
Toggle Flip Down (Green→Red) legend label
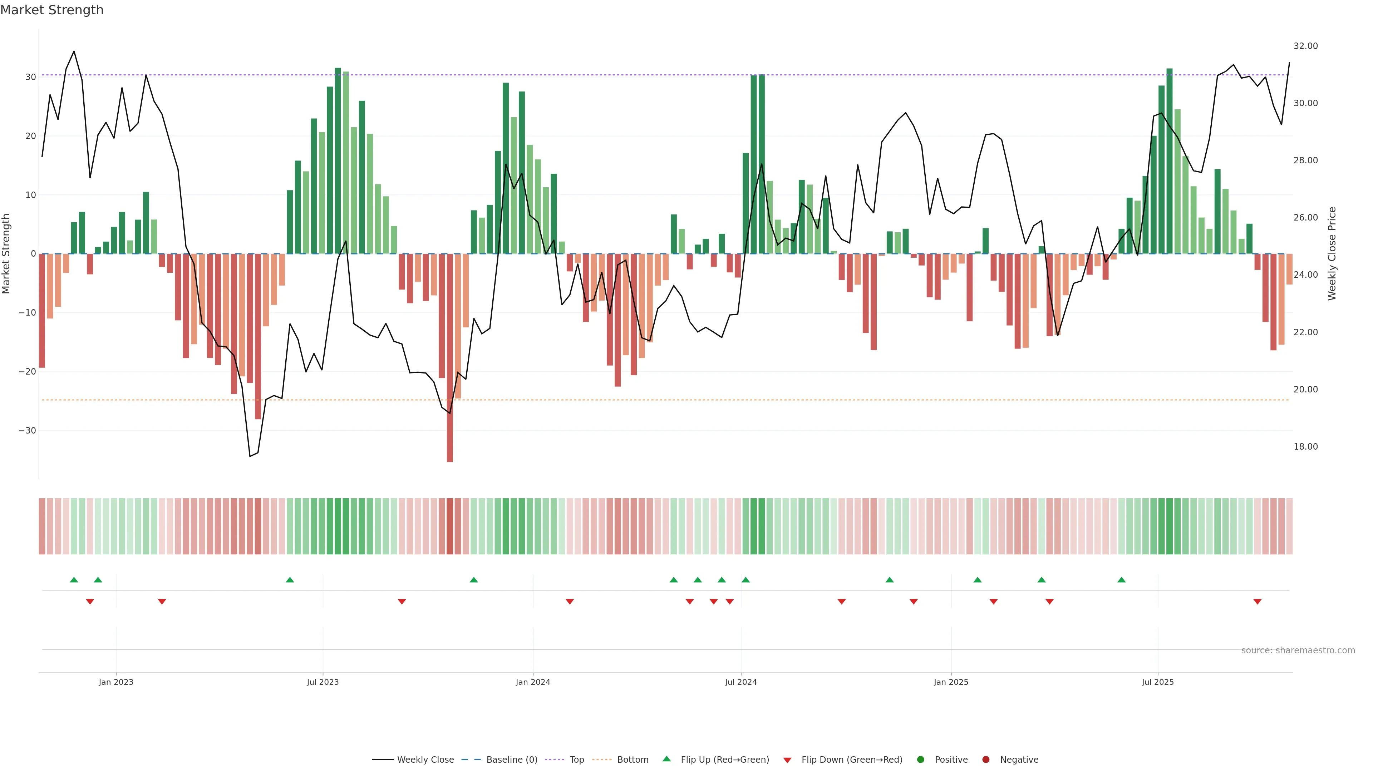coord(852,760)
